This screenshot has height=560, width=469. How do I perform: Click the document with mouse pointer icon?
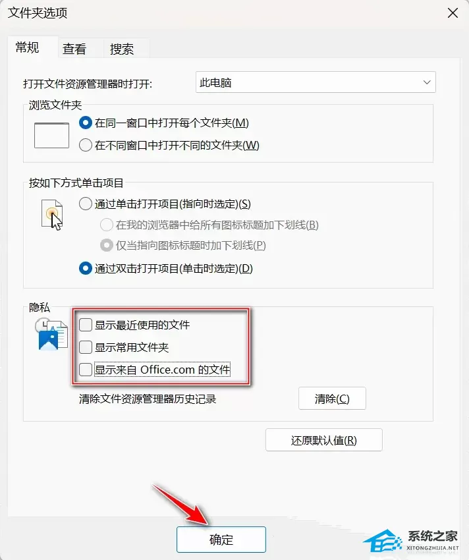tap(52, 214)
